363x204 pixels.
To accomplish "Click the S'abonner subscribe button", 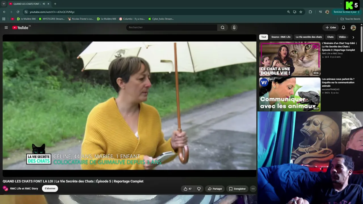I will 50,189.
